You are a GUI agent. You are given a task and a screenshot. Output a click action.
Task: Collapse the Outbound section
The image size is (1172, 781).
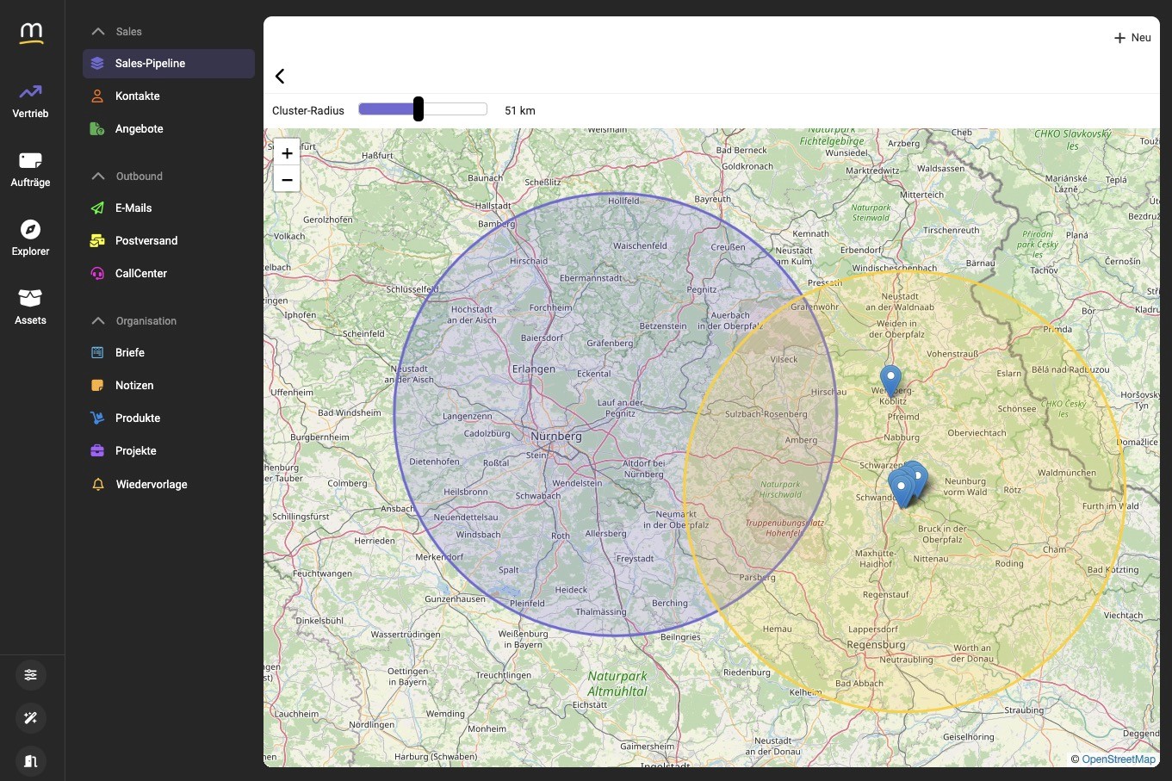tap(97, 176)
